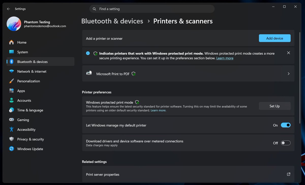Click shield icon beside Windows protected print mode
305x185 pixels.
pyautogui.click(x=137, y=102)
